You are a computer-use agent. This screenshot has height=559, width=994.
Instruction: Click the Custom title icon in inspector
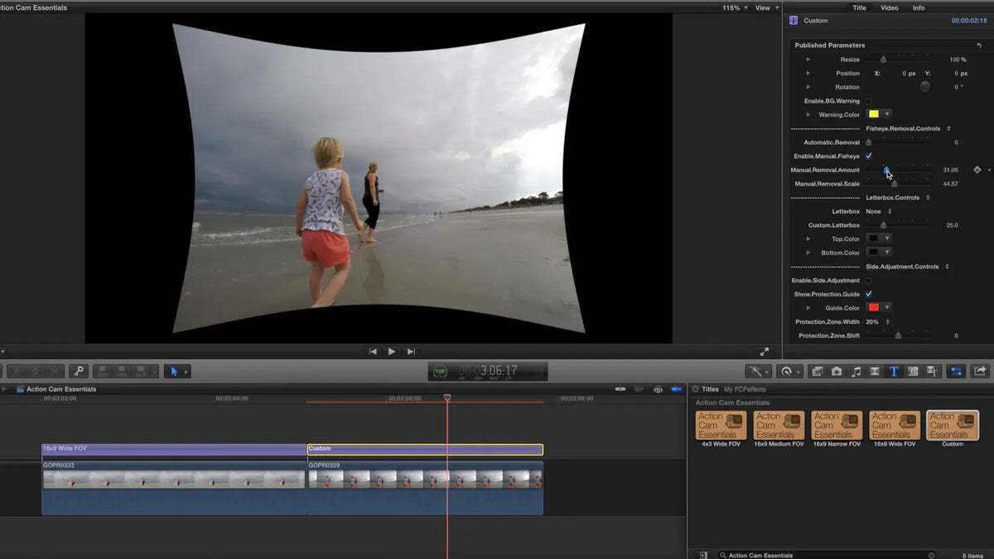point(794,21)
